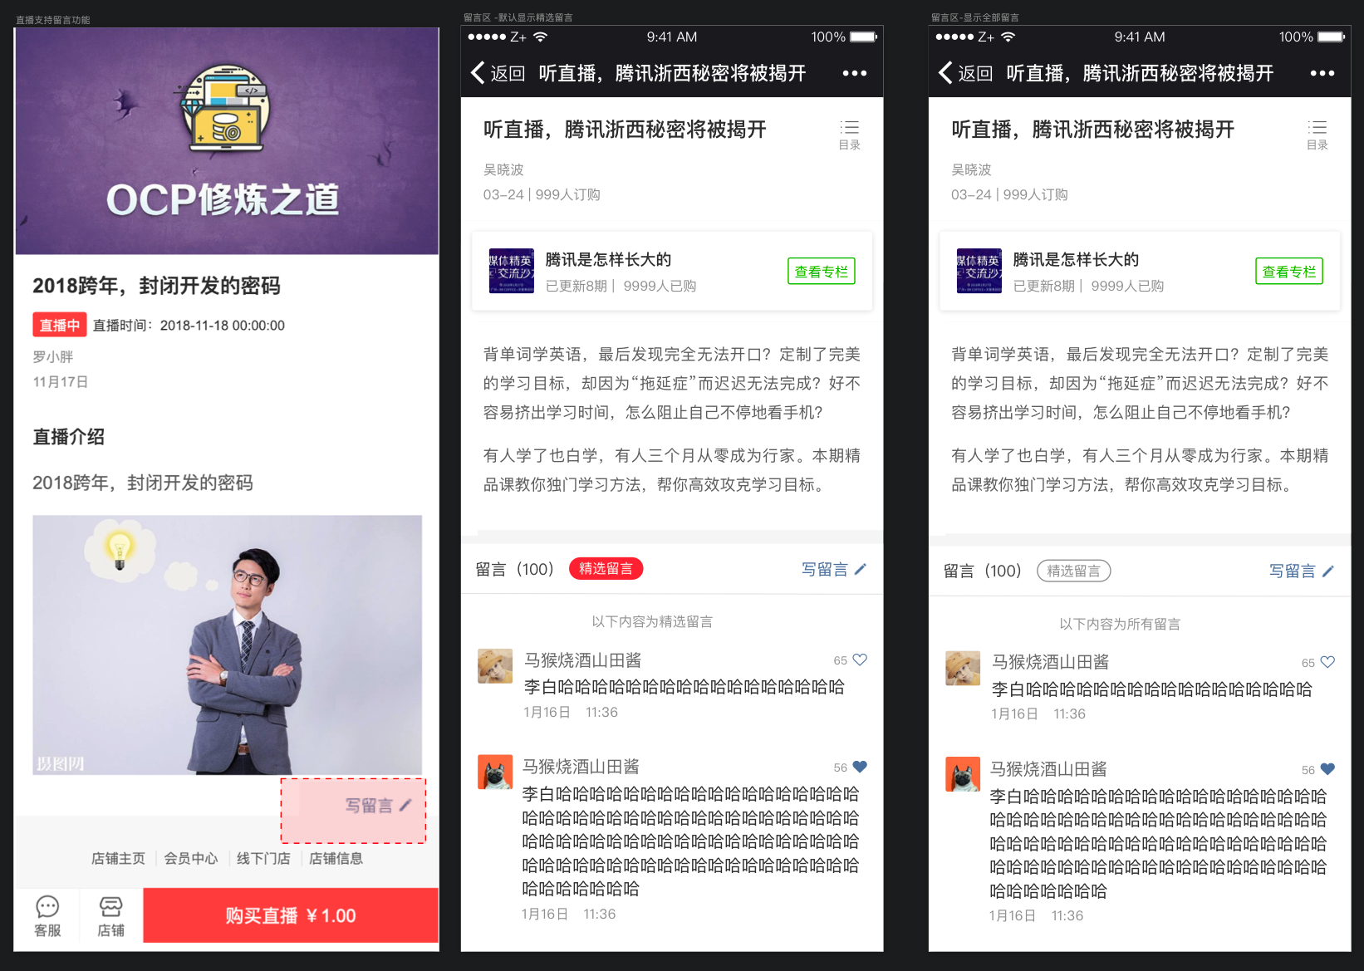Click 查看专栏 button in 默认显示精选留言 screen
The width and height of the screenshot is (1364, 971).
[x=821, y=272]
